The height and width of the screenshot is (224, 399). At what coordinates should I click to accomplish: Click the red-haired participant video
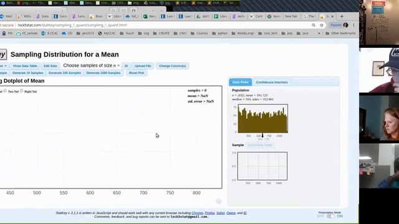[379, 118]
